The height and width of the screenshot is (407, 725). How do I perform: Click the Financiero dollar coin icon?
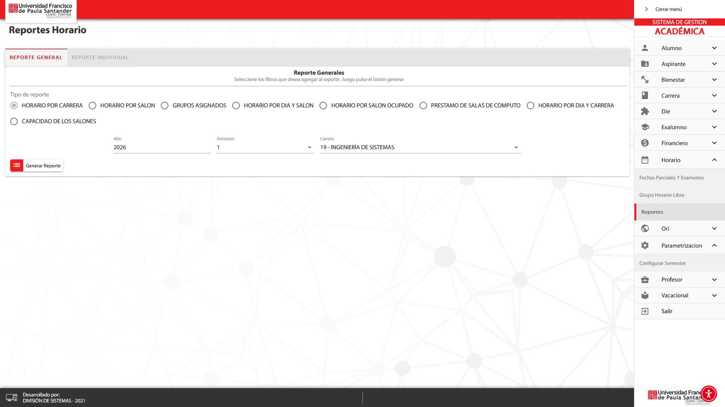click(x=645, y=143)
